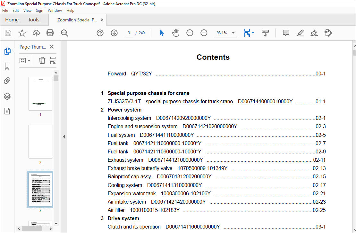Print the document

(x=50, y=33)
